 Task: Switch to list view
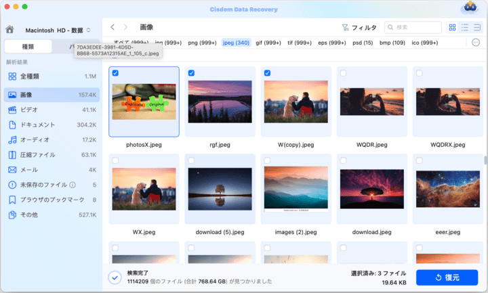click(465, 27)
